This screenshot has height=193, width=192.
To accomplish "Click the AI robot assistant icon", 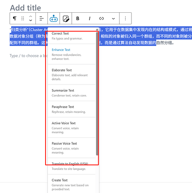I will [54, 19].
